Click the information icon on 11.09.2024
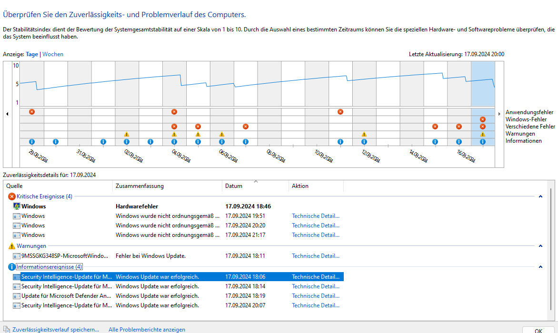558x333 pixels. 340,141
